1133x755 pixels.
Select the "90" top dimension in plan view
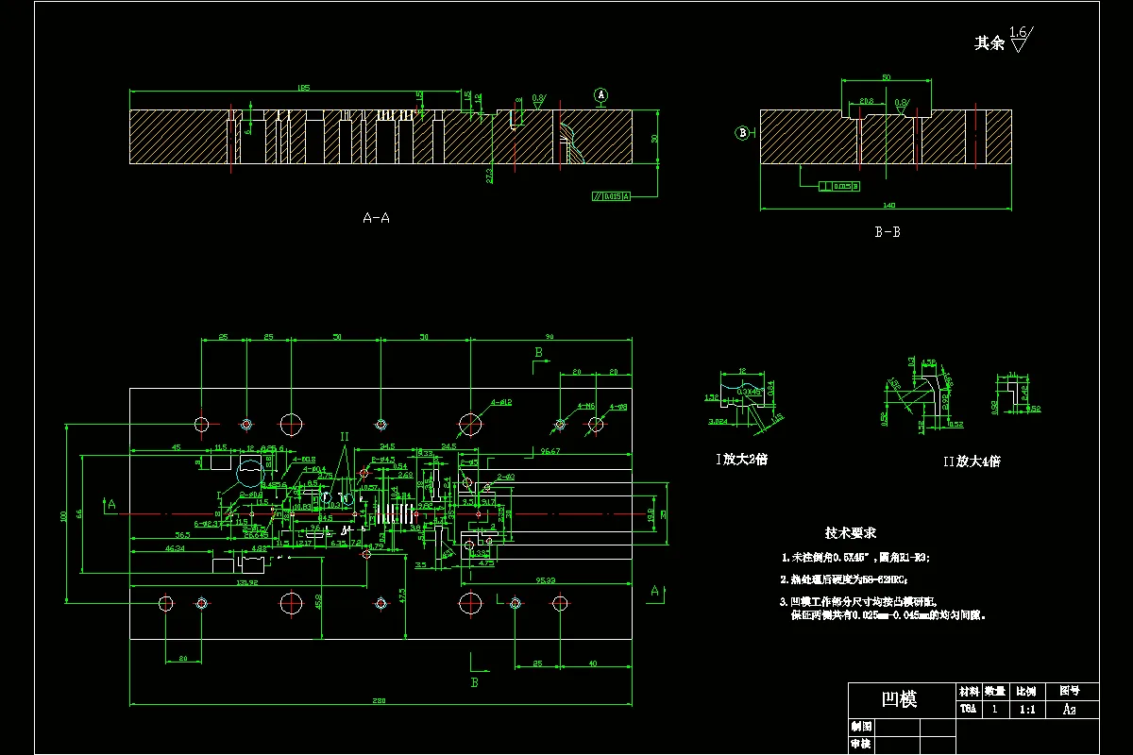[550, 336]
